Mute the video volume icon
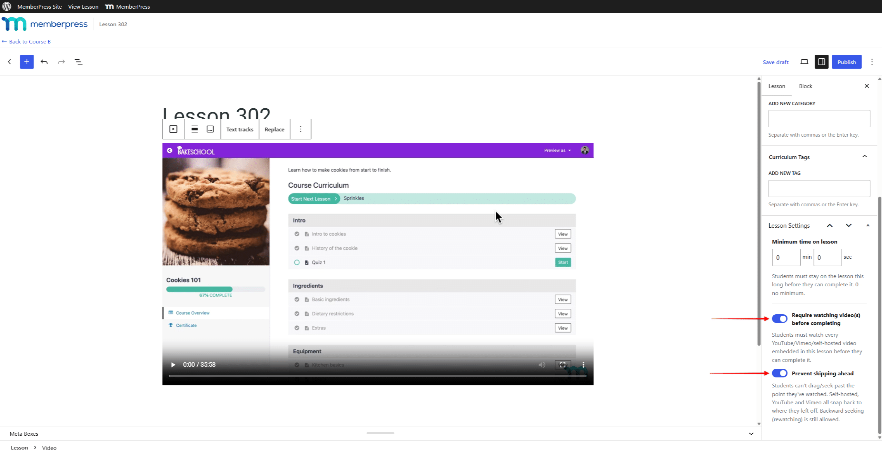This screenshot has width=882, height=454. [542, 365]
